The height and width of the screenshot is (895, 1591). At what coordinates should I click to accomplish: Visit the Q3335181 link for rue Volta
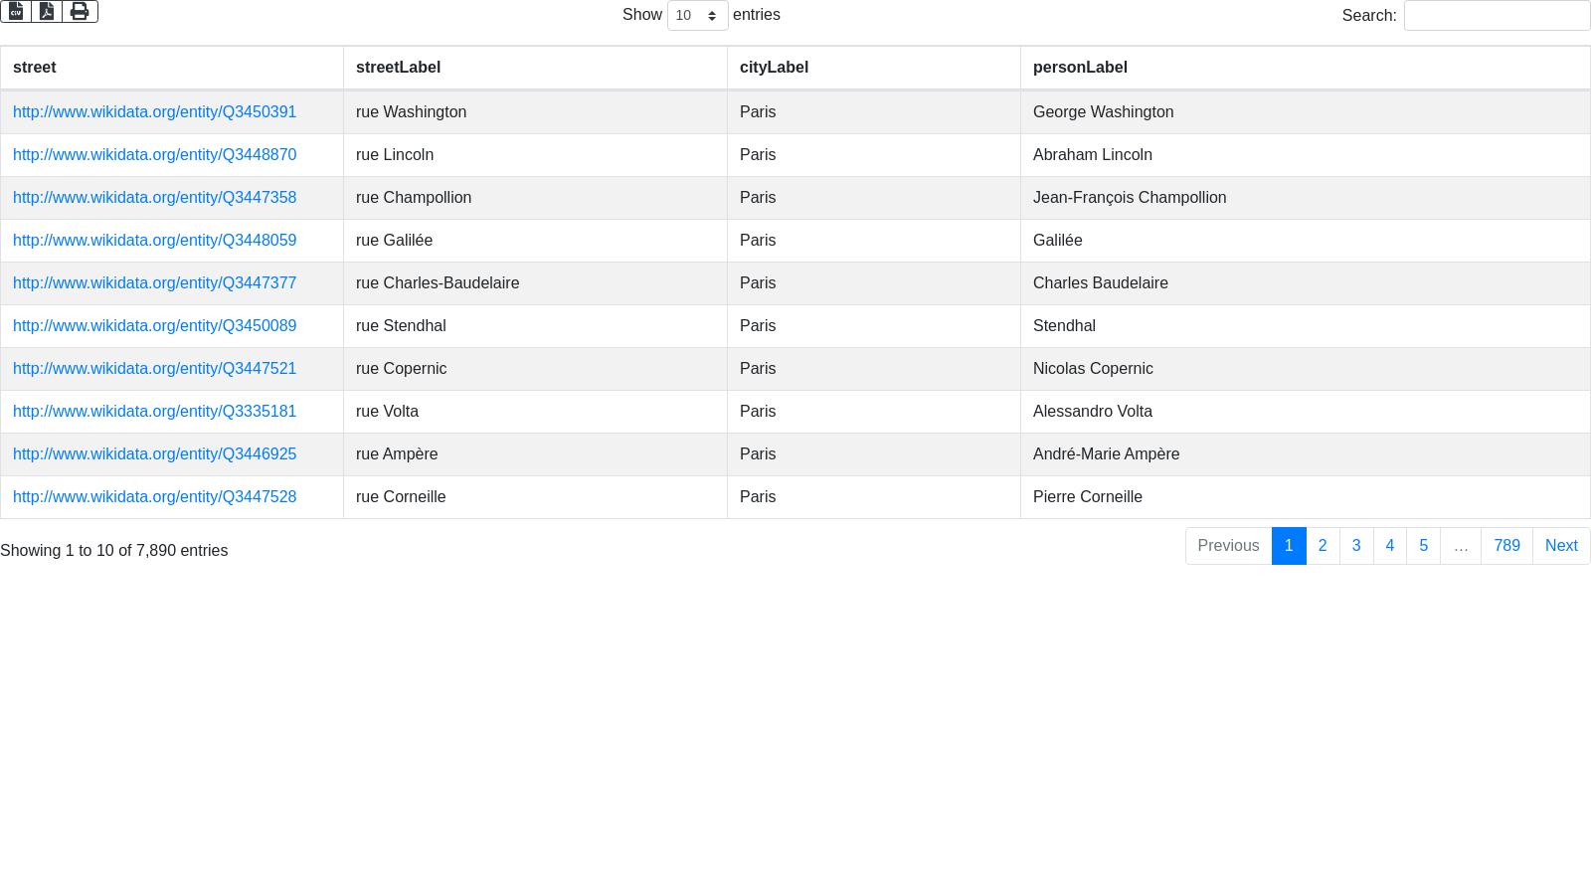(x=154, y=412)
